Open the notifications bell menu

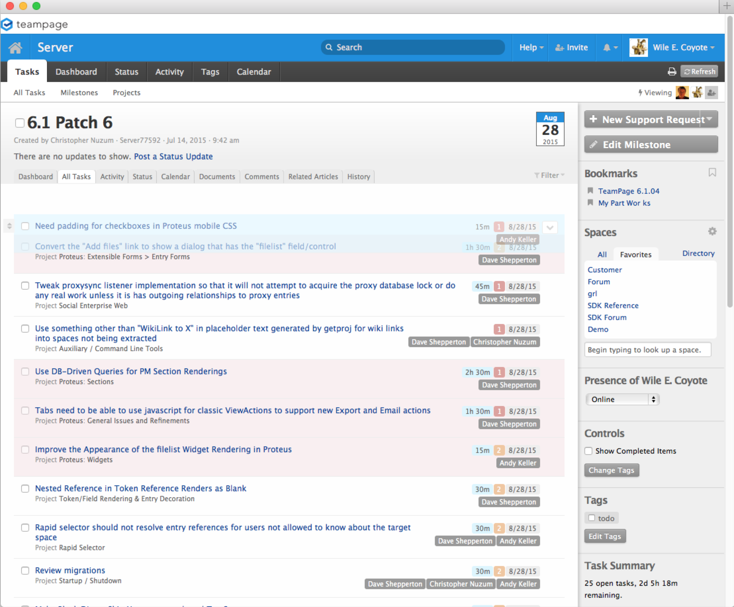[610, 48]
